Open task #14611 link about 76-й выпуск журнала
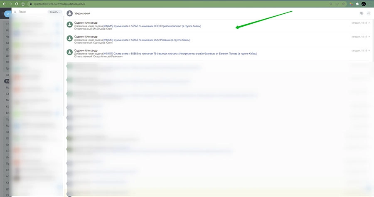 pos(165,54)
